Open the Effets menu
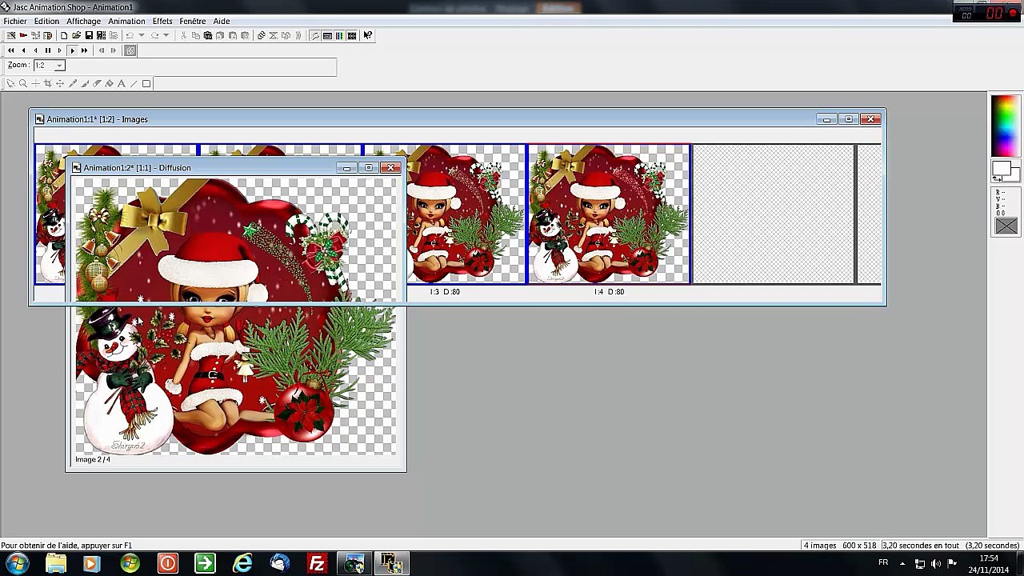This screenshot has height=576, width=1024. [x=162, y=21]
